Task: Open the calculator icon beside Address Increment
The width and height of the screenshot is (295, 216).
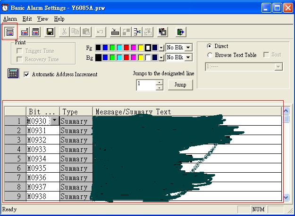Action: coord(13,74)
